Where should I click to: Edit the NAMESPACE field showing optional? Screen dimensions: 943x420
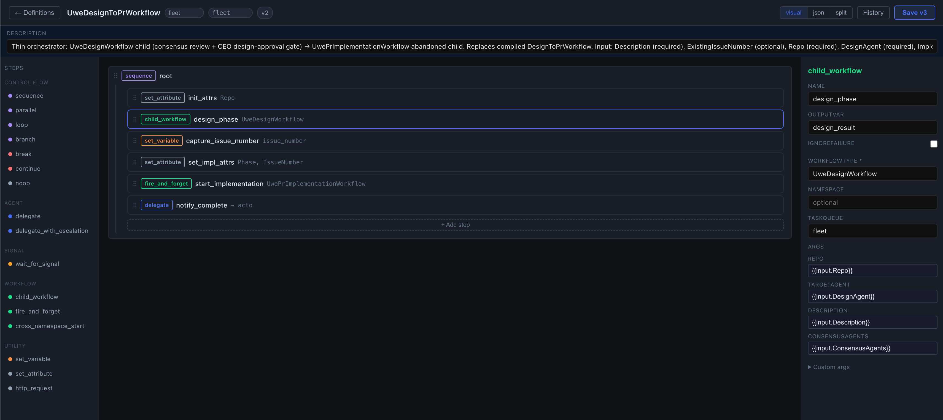(872, 202)
